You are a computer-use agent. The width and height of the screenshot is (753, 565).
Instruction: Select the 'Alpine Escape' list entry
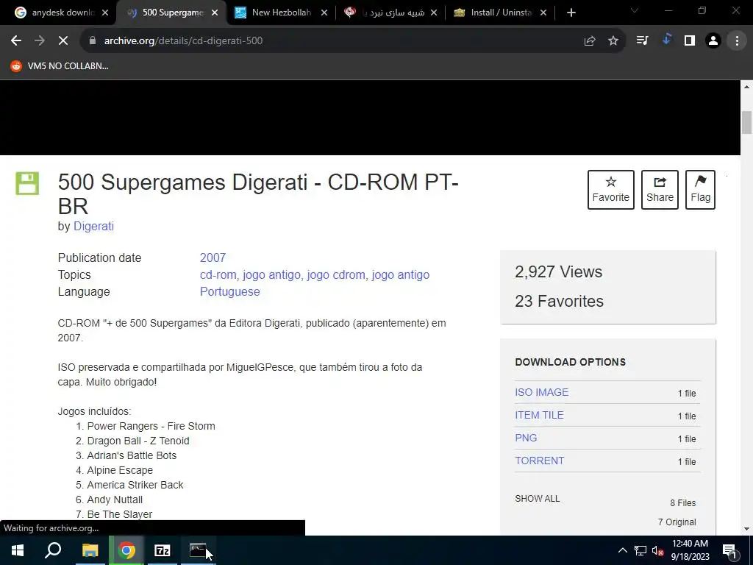click(120, 470)
